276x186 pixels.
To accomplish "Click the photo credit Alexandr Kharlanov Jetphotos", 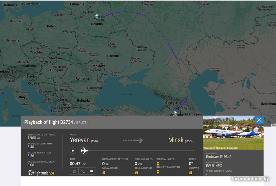I will point(221,148).
